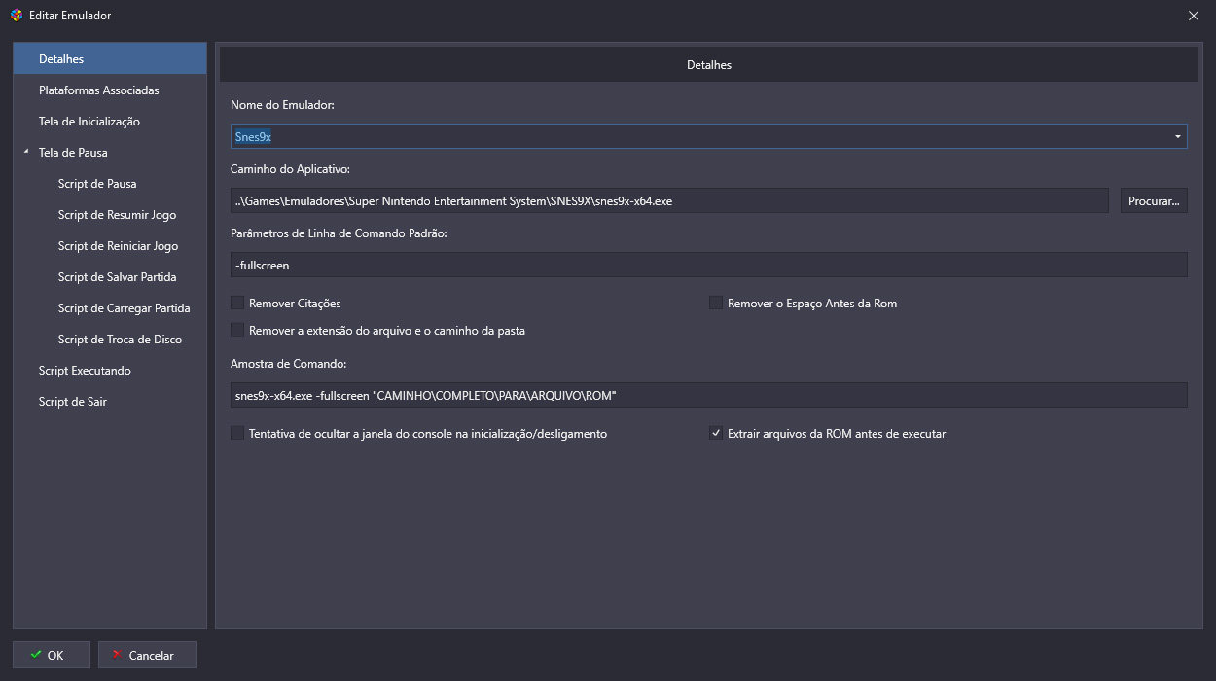Uncheck Extrair arquivos da ROM antes de executar
This screenshot has width=1216, height=681.
click(x=716, y=434)
